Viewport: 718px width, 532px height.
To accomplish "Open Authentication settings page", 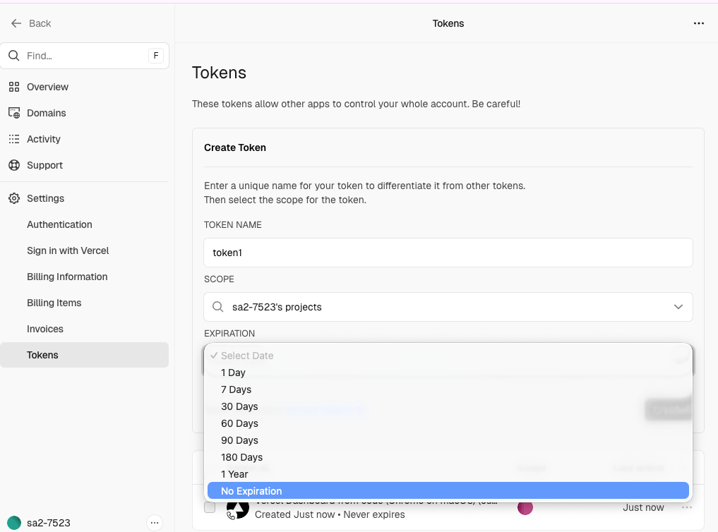I will [59, 224].
